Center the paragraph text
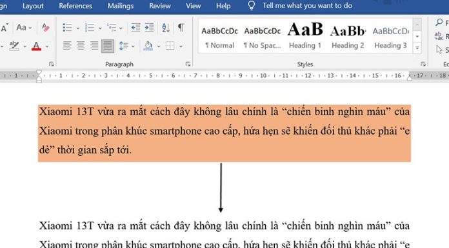This screenshot has width=449, height=248. [81, 46]
